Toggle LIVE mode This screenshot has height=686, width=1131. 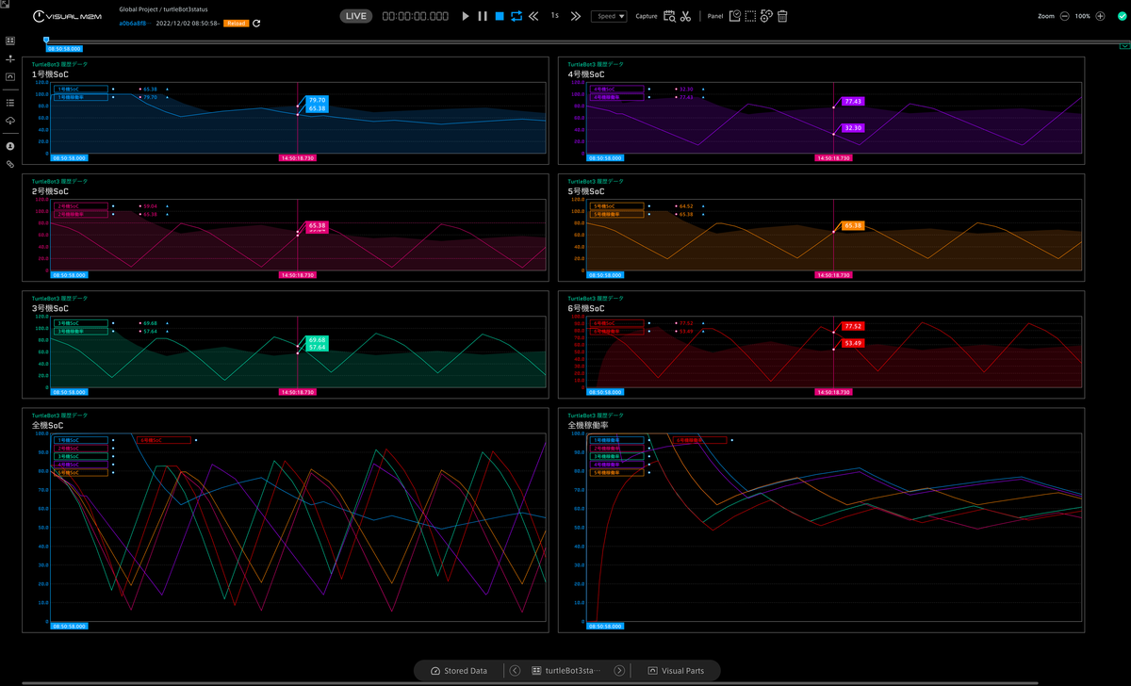click(x=356, y=16)
